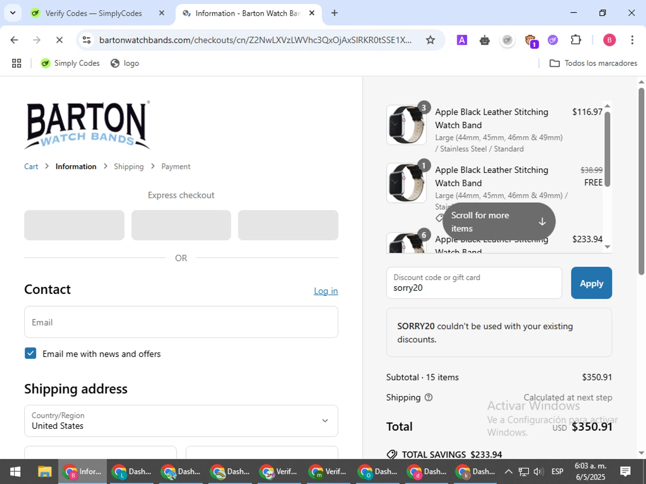Click the Shipping help question icon
The width and height of the screenshot is (646, 484).
(x=429, y=398)
